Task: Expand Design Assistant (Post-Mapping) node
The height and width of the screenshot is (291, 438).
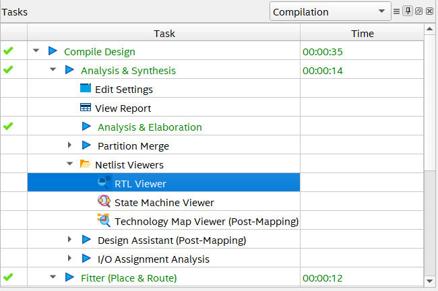Action: pyautogui.click(x=69, y=240)
